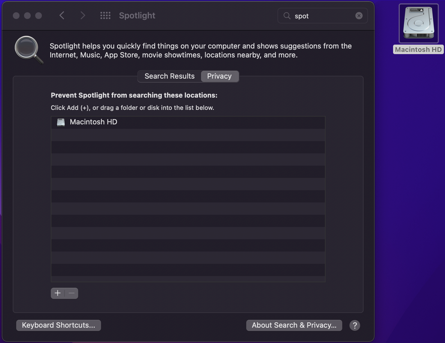Select the Macintosh HD row in the list

(188, 122)
